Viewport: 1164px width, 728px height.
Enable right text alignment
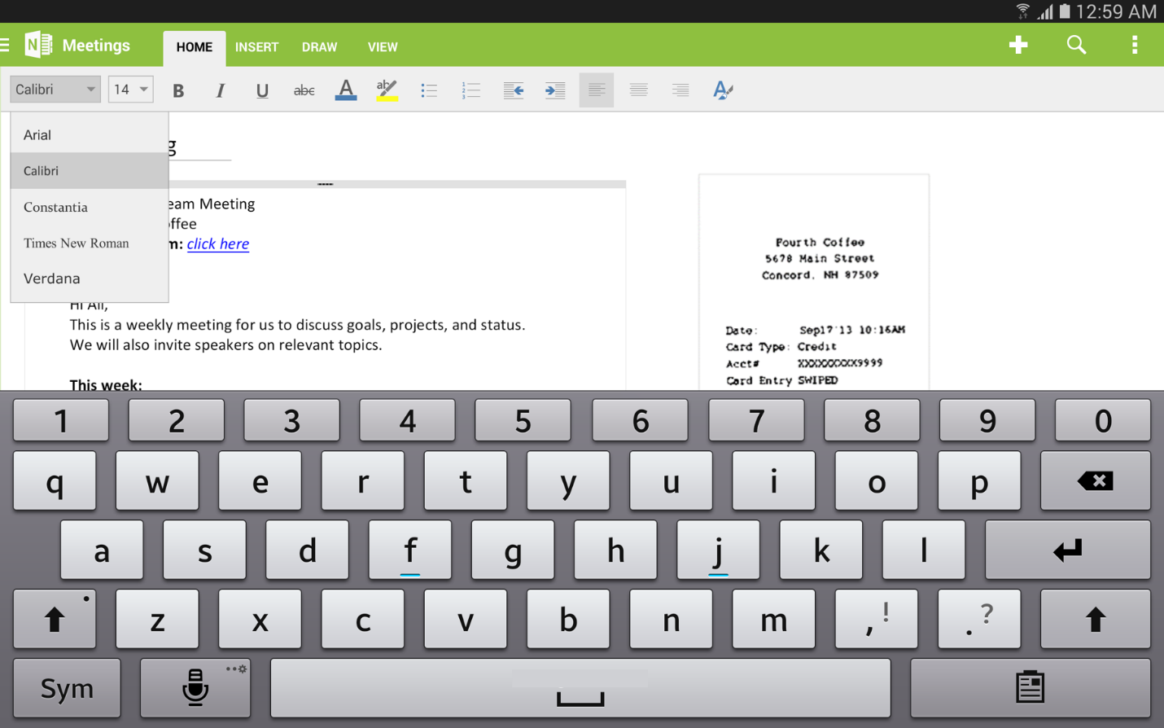tap(680, 90)
